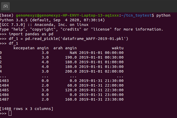177x118 pixels.
Task: Click the green user@host prompt text
Action: [67, 15]
